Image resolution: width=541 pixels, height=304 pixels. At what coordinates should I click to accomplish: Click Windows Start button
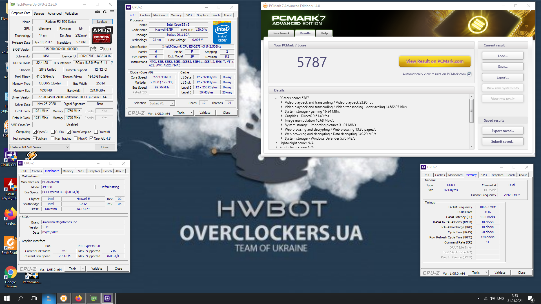point(7,298)
